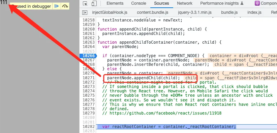Set breakpoint on line 10271
Screen dimensions: 277x133
pyautogui.click(x=89, y=78)
